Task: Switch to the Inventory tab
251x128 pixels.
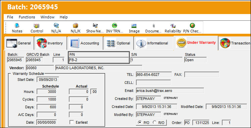Action: (50, 43)
